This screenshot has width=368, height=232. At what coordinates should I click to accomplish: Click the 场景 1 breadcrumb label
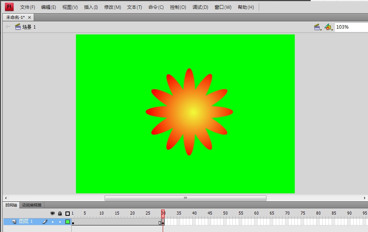point(29,27)
